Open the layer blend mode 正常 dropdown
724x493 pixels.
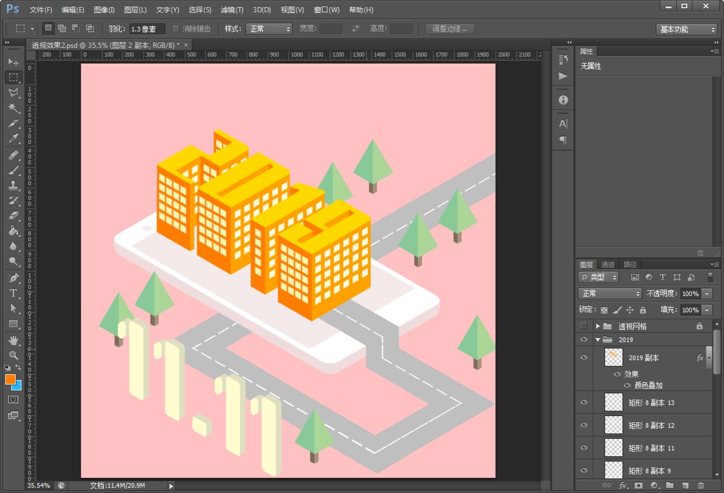point(610,293)
